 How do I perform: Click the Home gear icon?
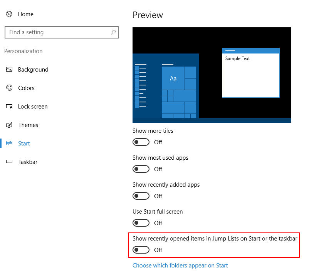[x=9, y=14]
